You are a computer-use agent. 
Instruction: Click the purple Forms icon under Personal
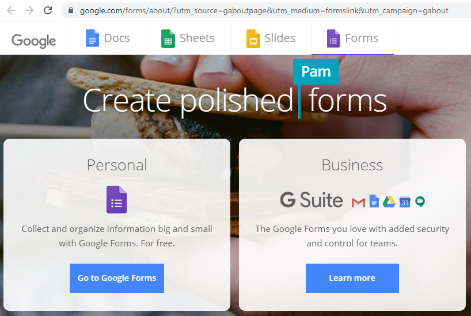click(x=116, y=200)
